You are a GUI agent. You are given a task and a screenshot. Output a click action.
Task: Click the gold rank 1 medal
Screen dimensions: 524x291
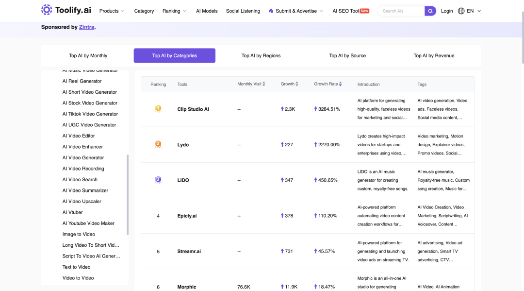[158, 109]
